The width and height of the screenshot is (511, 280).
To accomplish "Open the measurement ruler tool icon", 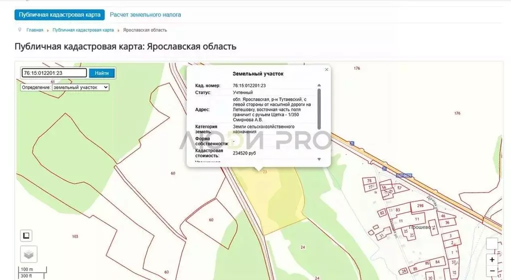I will point(26,236).
